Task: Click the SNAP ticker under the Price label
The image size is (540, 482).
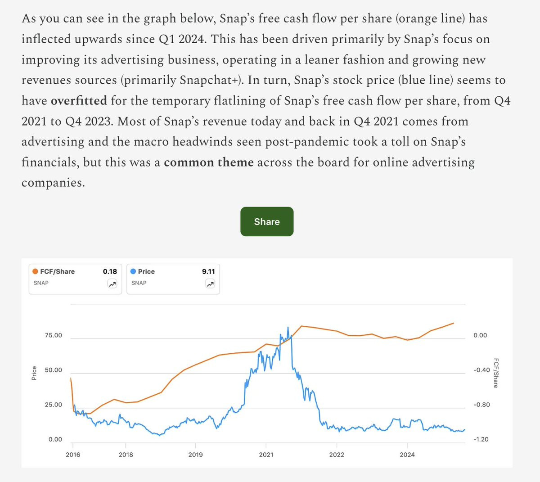Action: coord(139,283)
